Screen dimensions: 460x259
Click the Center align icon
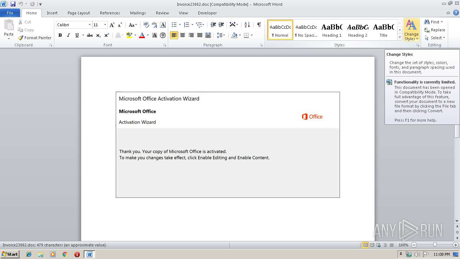[x=183, y=35]
